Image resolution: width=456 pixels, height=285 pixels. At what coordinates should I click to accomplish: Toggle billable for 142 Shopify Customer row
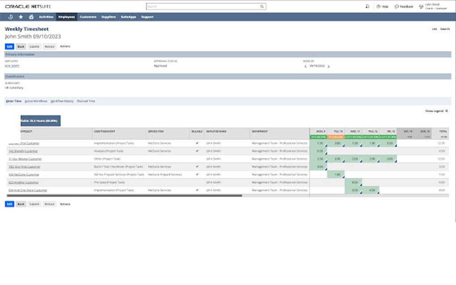[x=197, y=151]
